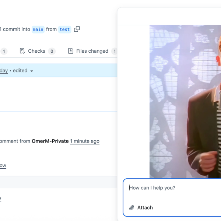Open OmerM-Private user profile link
The width and height of the screenshot is (221, 221).
pyautogui.click(x=50, y=141)
